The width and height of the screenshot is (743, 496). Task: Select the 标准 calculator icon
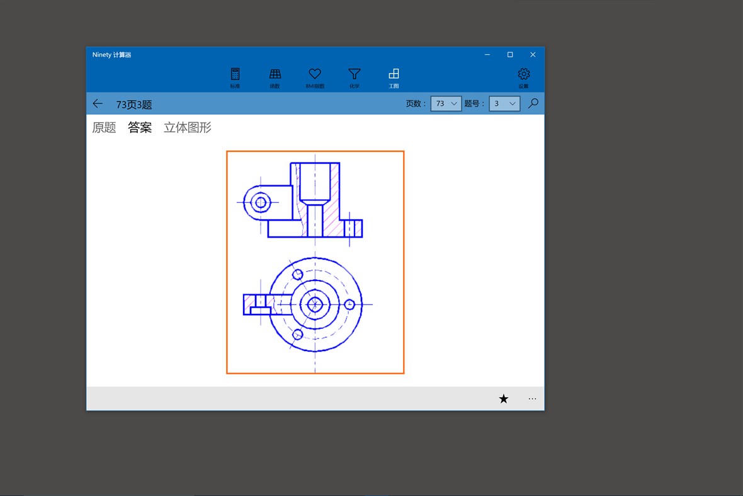235,76
